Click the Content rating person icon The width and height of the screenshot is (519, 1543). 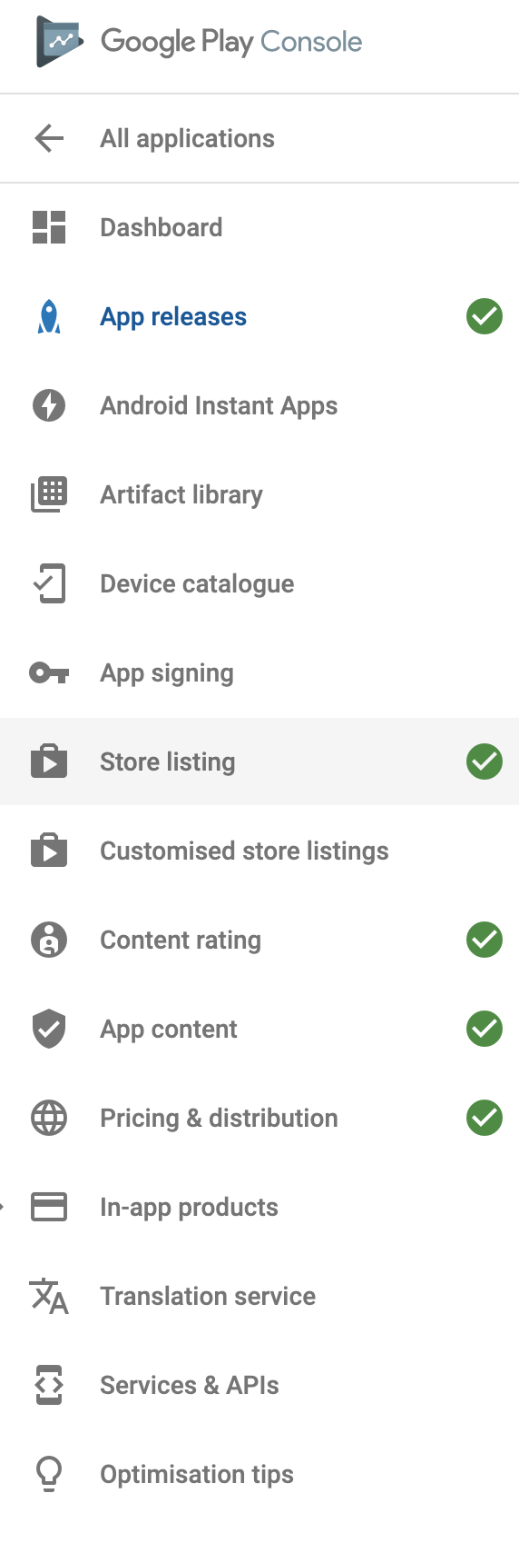[49, 940]
